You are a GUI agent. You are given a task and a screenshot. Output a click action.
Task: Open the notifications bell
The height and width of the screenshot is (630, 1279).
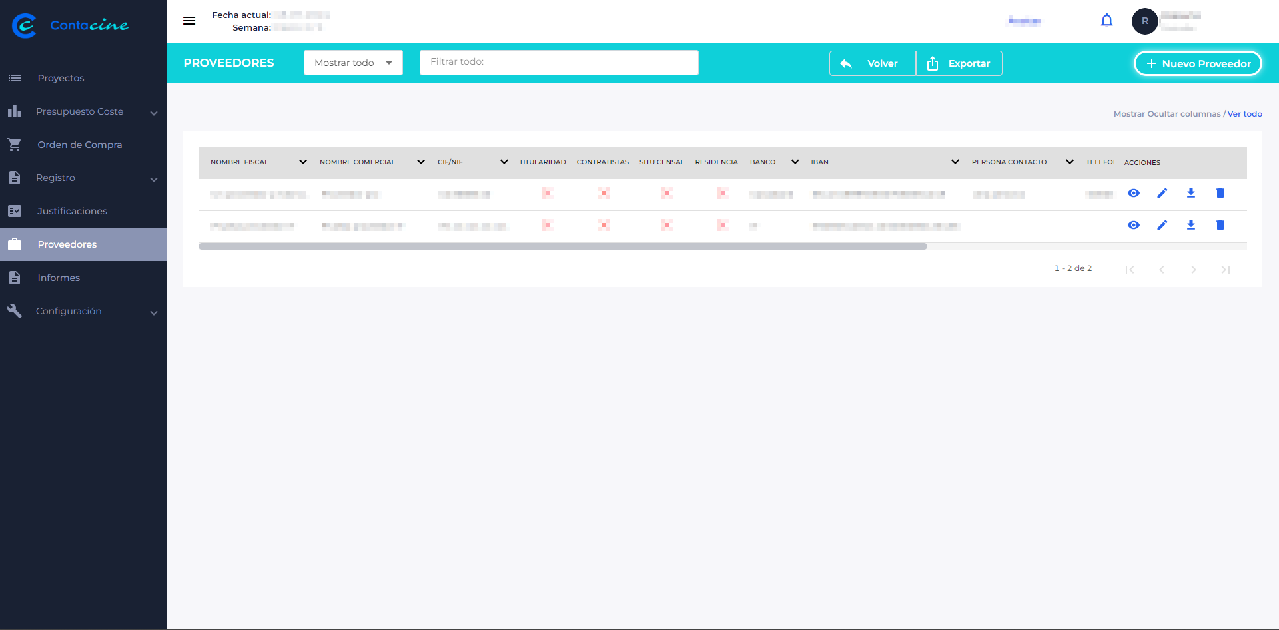tap(1106, 21)
